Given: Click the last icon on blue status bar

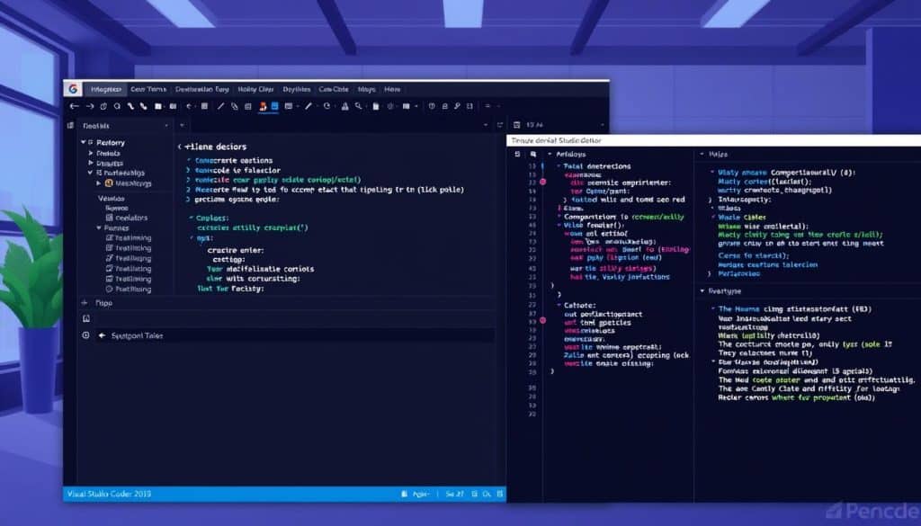Looking at the screenshot, I should [500, 495].
